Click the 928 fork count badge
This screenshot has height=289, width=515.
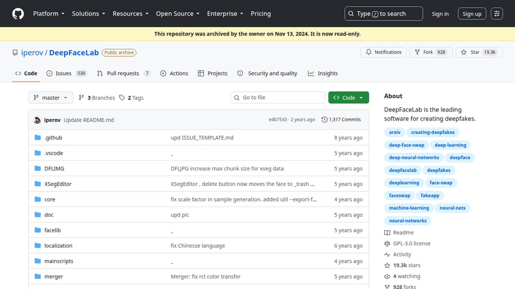coord(441,52)
